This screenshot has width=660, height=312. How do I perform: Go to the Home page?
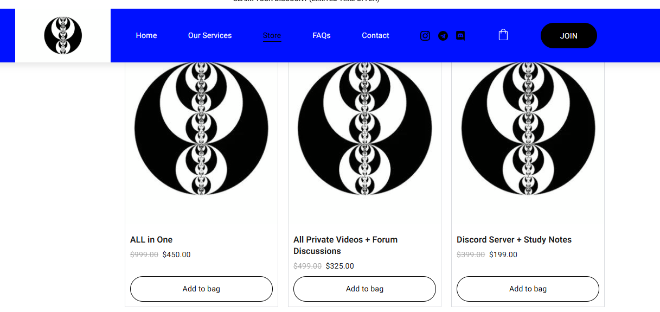(146, 36)
